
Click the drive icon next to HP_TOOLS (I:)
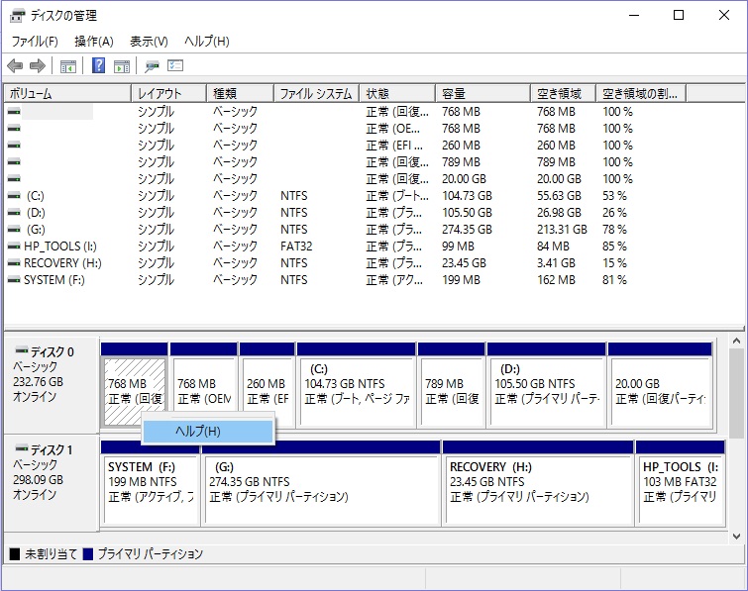pos(14,246)
